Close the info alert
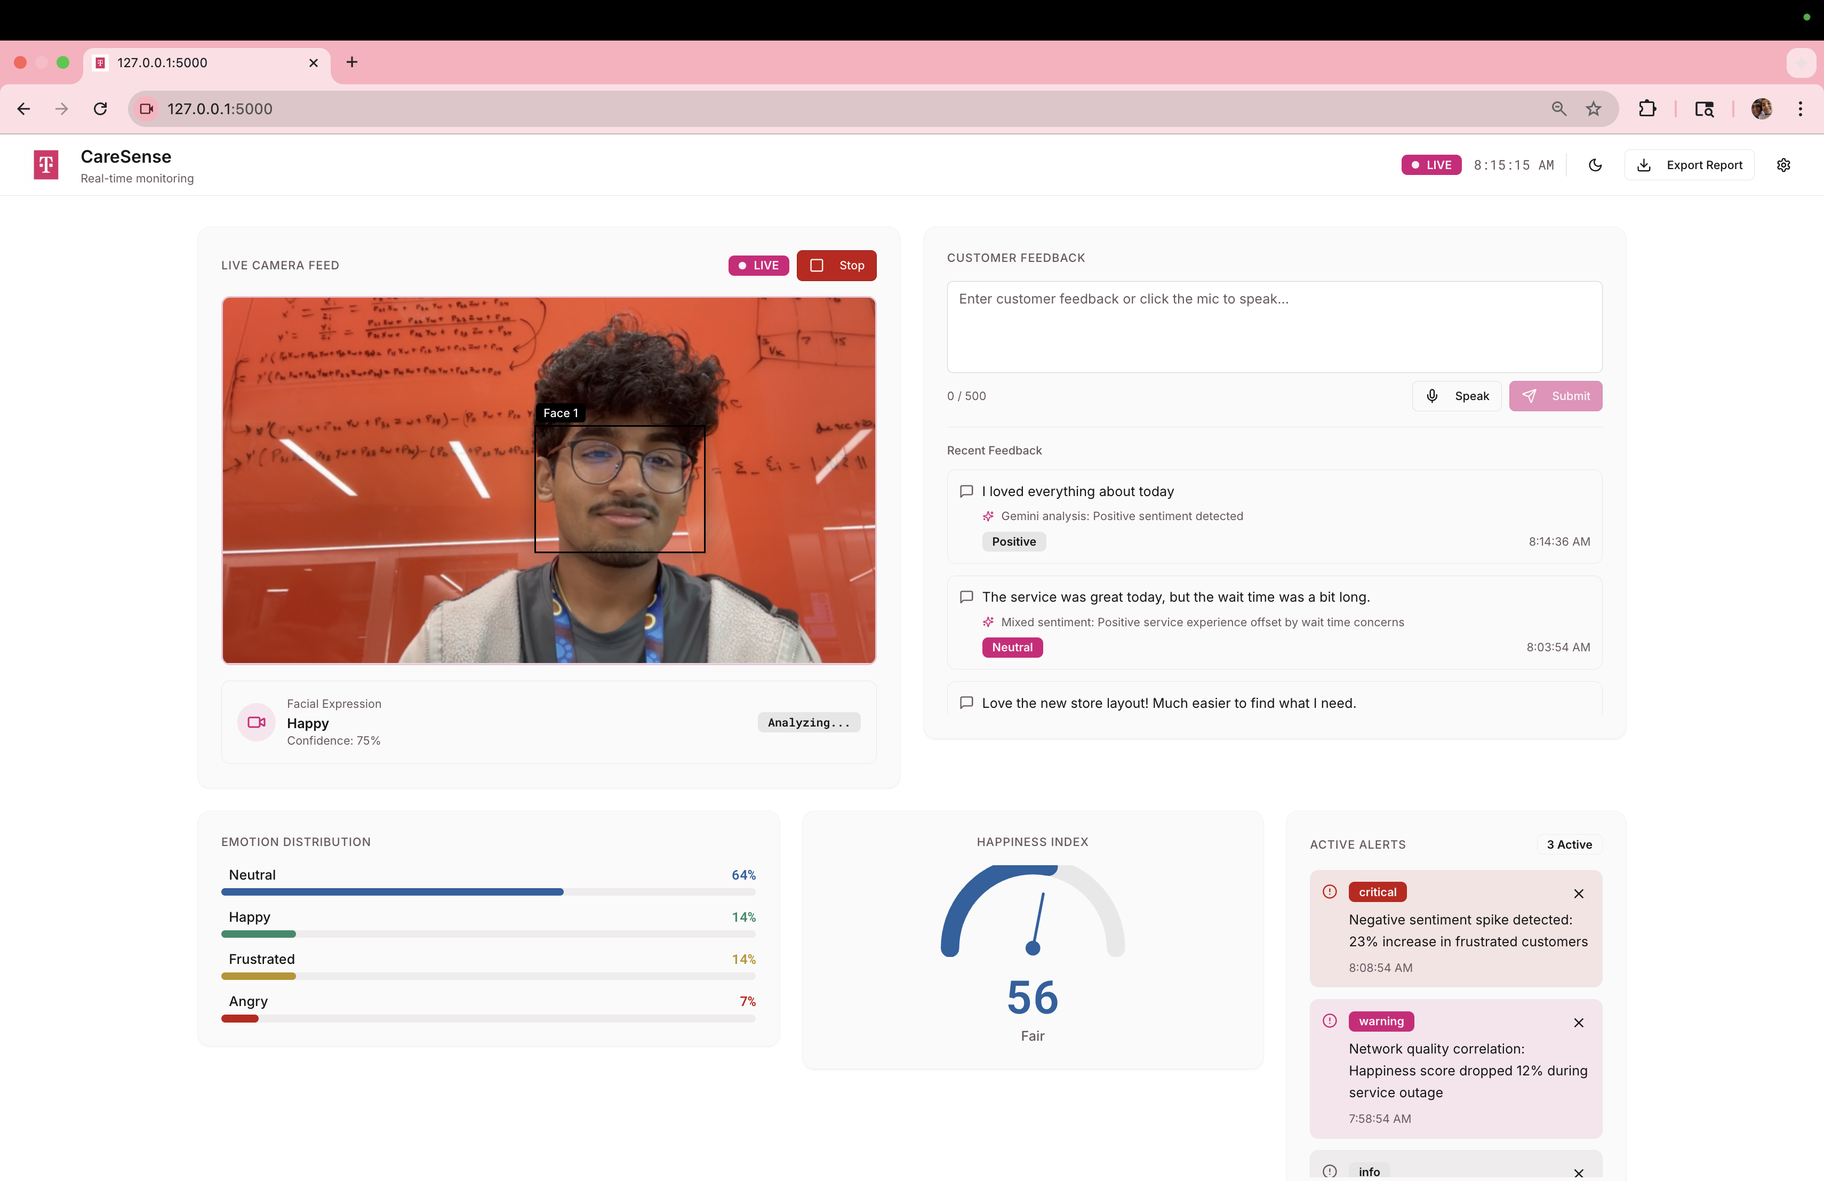 click(x=1578, y=1172)
